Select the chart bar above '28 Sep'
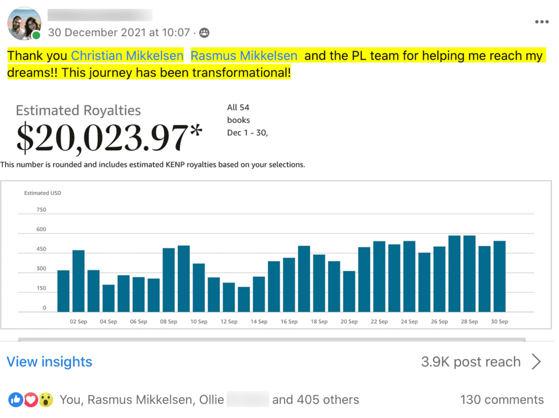Viewport: 559px width, 418px height. [469, 274]
